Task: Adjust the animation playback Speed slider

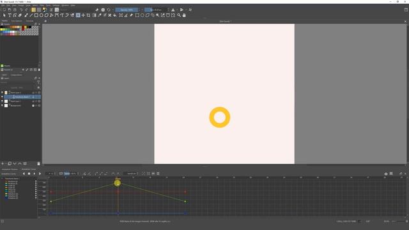Action: coord(70,173)
